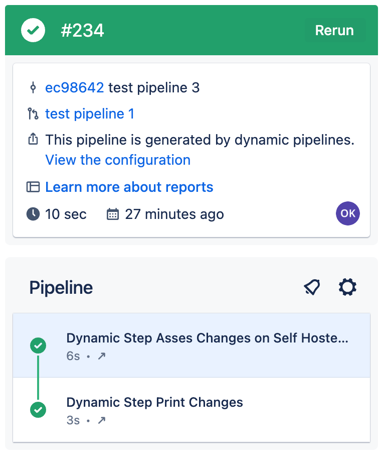Open Learn more about reports link

coord(129,187)
